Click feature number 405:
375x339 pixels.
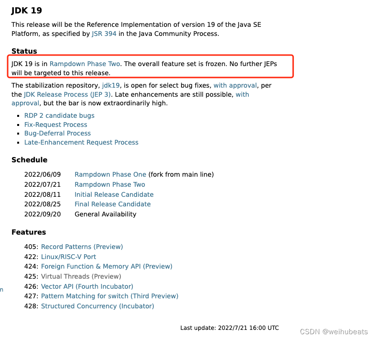point(32,247)
